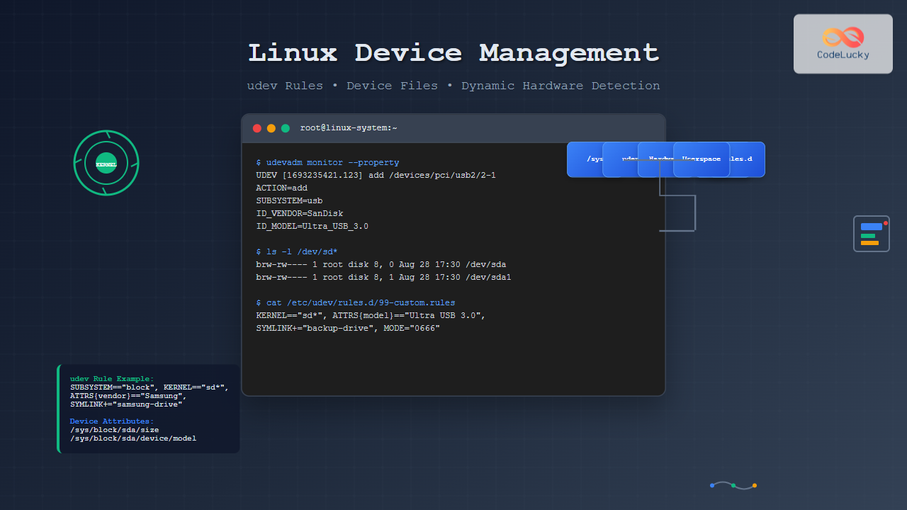
Task: Click the green dot on the bottom curve
Action: tap(733, 485)
